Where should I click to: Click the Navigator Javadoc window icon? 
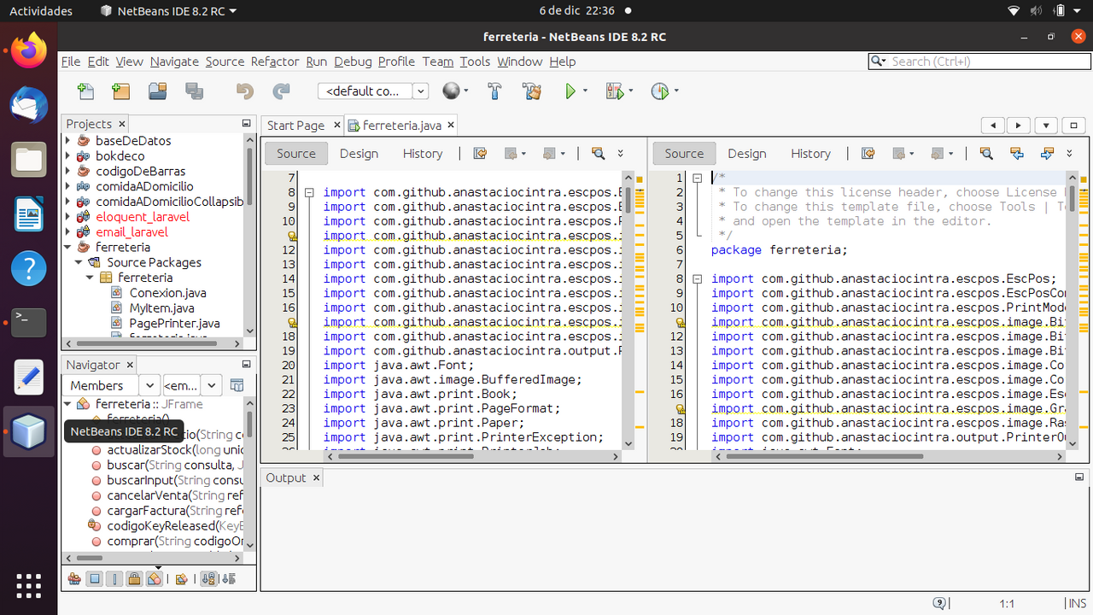click(x=237, y=386)
